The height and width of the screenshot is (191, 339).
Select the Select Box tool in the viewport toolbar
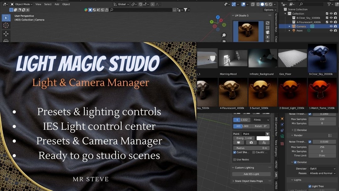[x=6, y=18]
